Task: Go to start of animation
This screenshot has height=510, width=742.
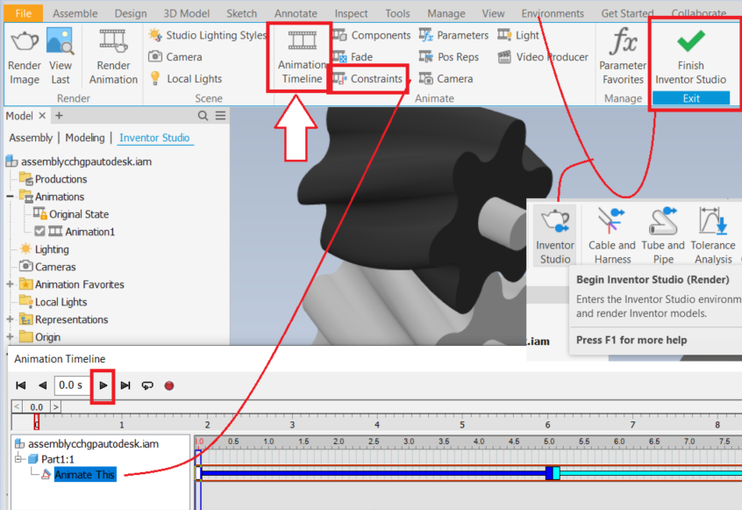Action: click(x=21, y=385)
